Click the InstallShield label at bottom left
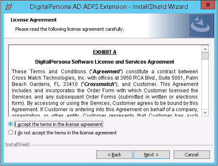Viewport: 218px width, 166px height. [17, 145]
